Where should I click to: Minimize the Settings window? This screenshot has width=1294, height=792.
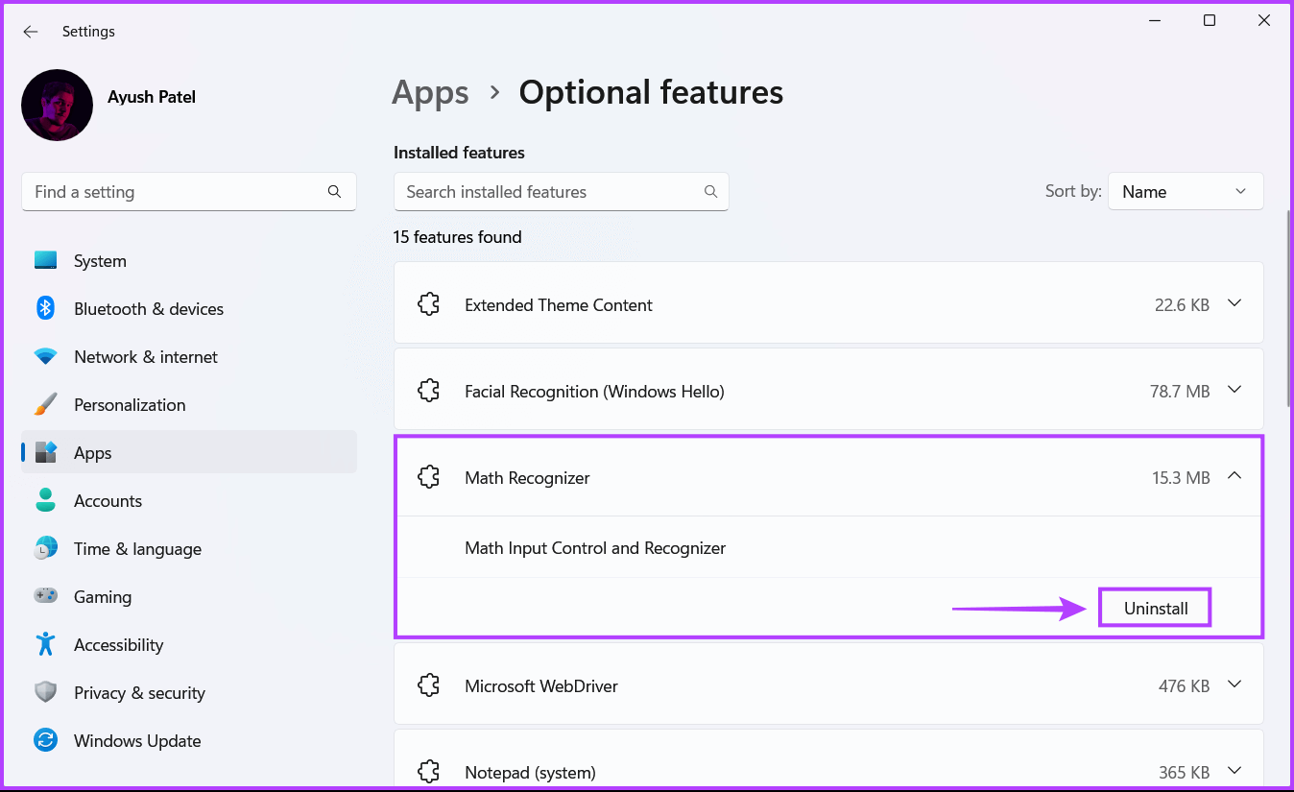[x=1156, y=20]
